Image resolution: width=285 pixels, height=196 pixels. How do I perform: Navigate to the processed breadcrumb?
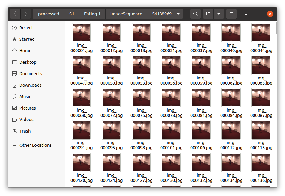48,14
